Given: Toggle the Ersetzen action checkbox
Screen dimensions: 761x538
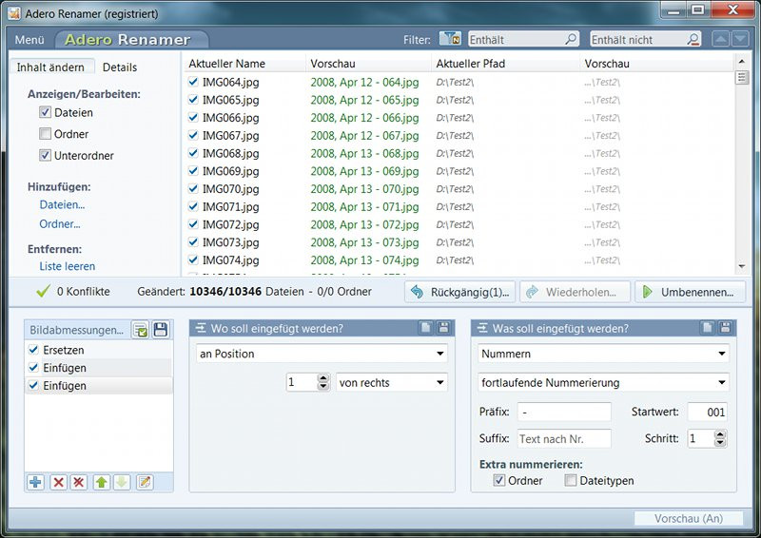Looking at the screenshot, I should point(35,350).
